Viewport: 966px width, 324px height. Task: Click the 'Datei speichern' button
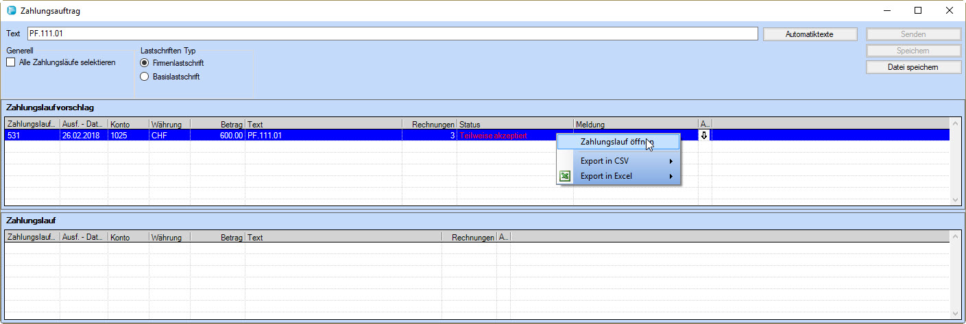click(913, 67)
